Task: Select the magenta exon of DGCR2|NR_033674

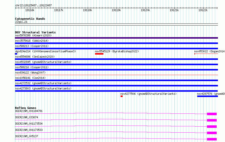Action: click(x=212, y=120)
